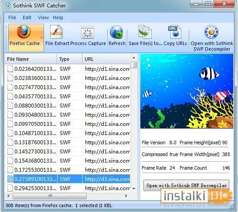The width and height of the screenshot is (238, 212).
Task: Sort list by File Name column header
Action: coord(31,59)
